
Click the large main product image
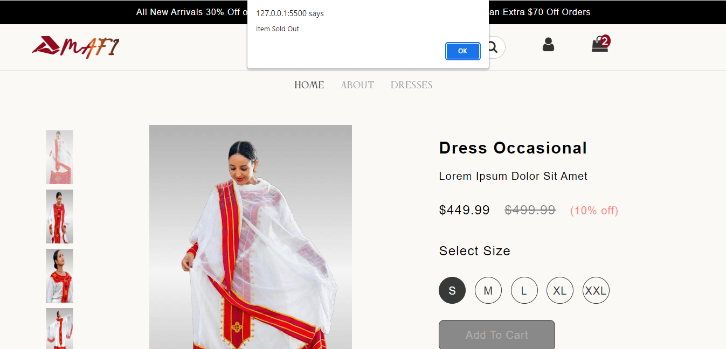(x=250, y=237)
